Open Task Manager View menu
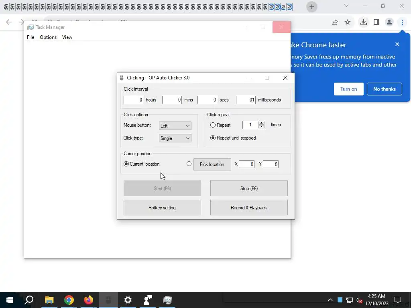This screenshot has height=308, width=411. (x=67, y=37)
